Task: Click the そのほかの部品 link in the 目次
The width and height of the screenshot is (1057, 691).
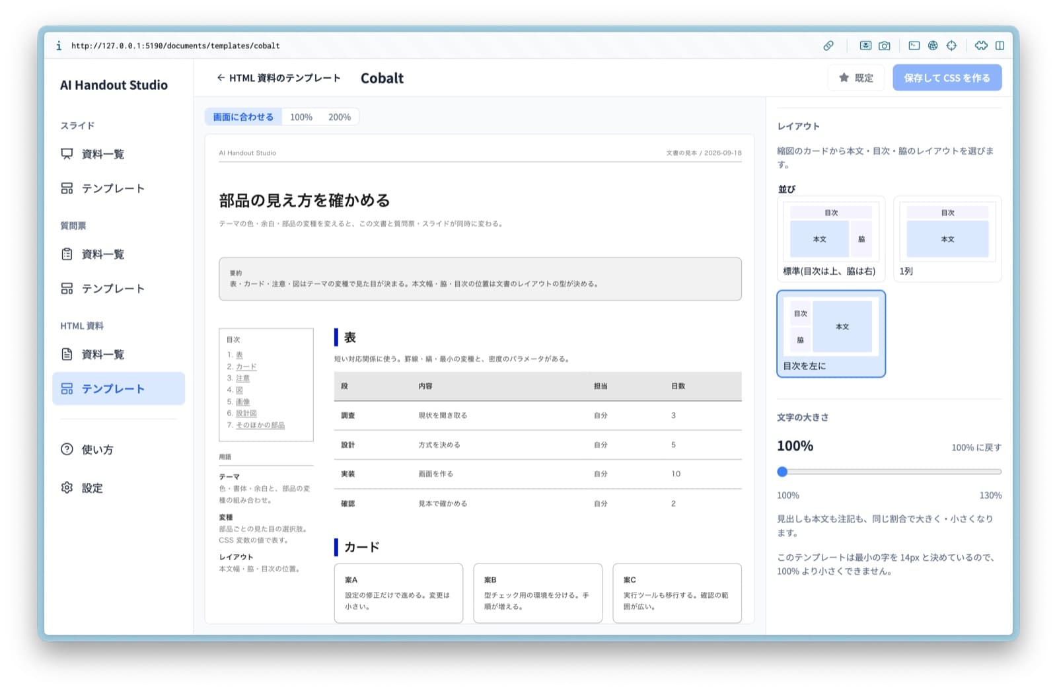Action: coord(260,425)
